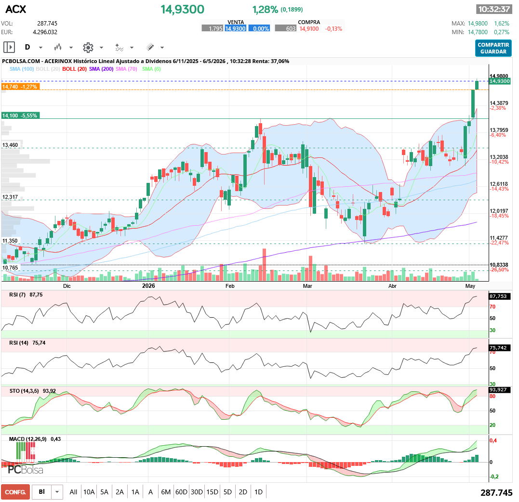Click the D daily timeframe icon
Image resolution: width=519 pixels, height=502 pixels.
pyautogui.click(x=27, y=47)
